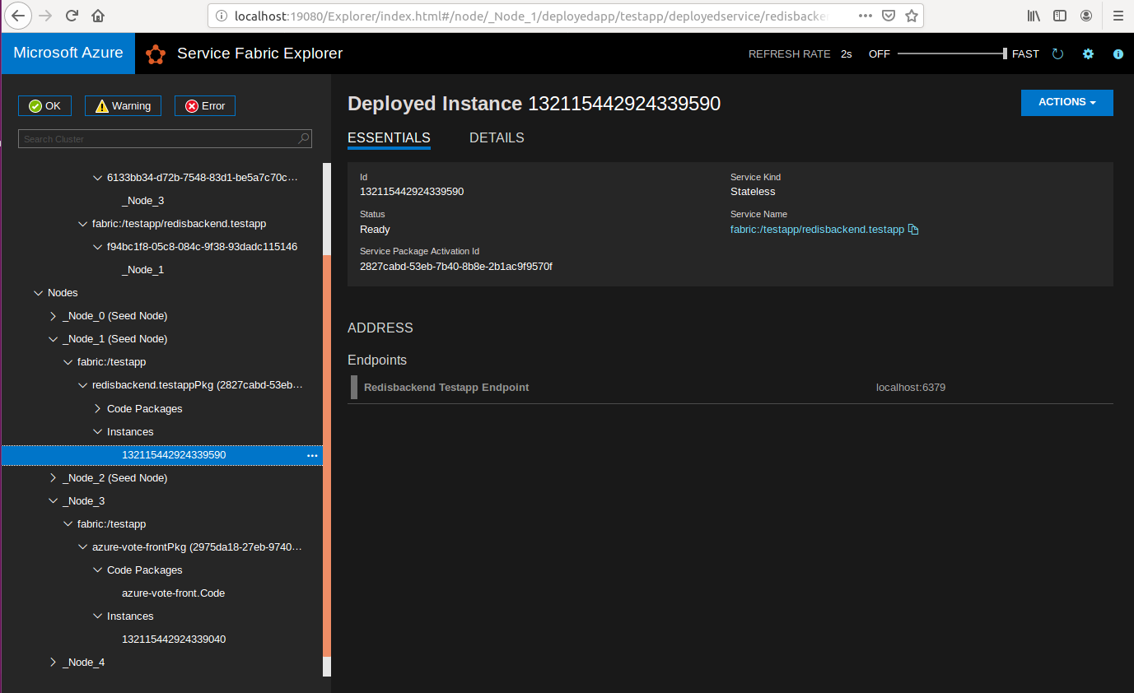This screenshot has width=1134, height=693.
Task: Switch to the DETAILS tab
Action: coord(497,137)
